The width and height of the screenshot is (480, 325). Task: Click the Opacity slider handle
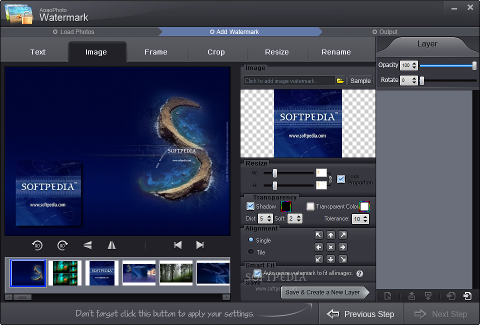tap(474, 65)
